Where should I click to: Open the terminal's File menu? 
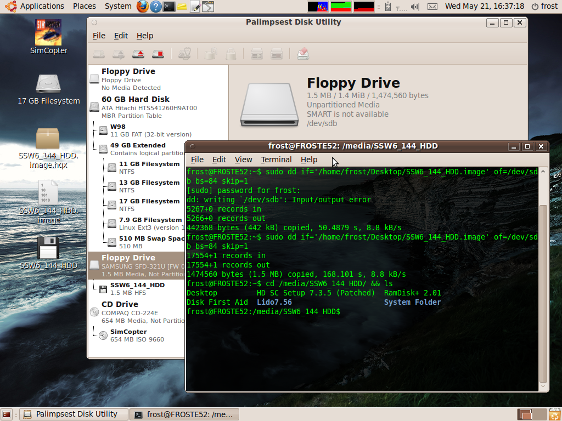(197, 160)
